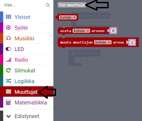Click the Tee muuttuja button
Image resolution: width=142 pixels, height=121 pixels.
coord(72,5)
